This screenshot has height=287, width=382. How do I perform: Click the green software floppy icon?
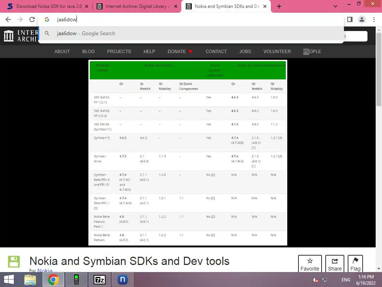click(14, 262)
